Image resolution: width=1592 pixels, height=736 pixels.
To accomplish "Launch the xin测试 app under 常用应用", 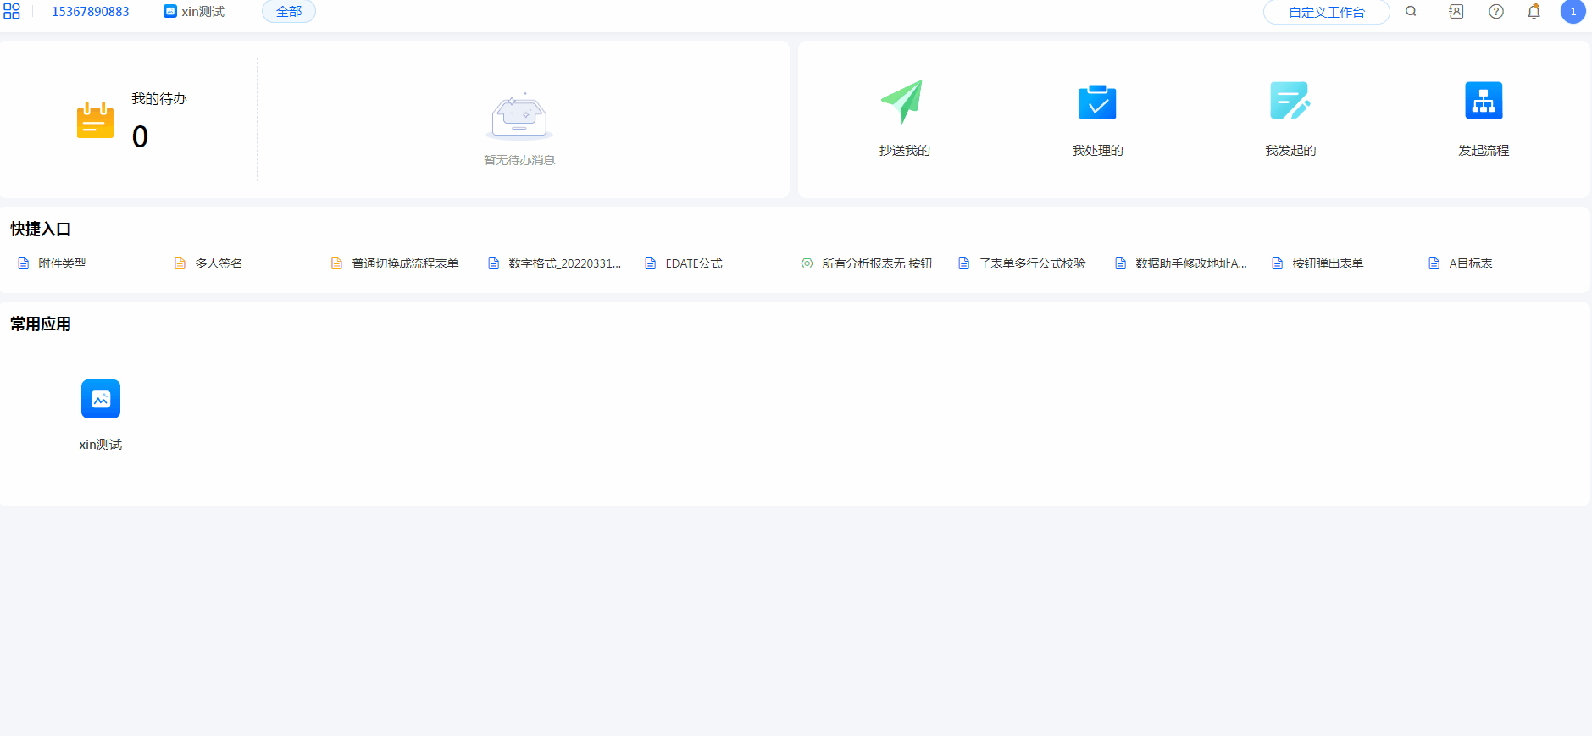I will point(101,399).
